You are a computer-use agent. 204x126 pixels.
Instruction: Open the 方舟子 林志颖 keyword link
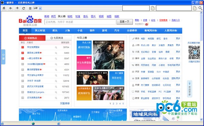point(34,81)
